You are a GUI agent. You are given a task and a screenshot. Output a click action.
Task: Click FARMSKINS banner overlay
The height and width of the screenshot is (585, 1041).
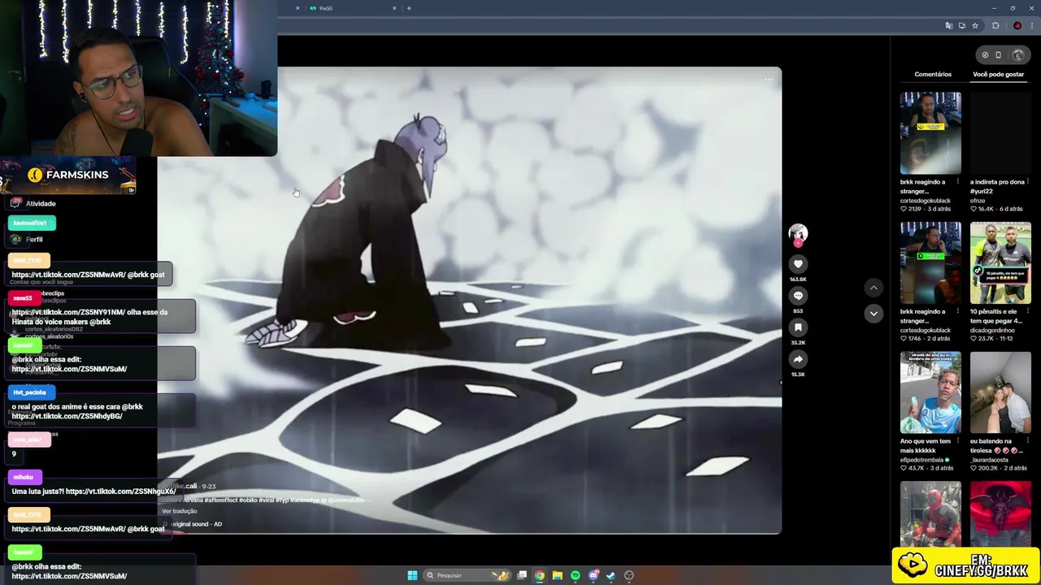pos(68,175)
